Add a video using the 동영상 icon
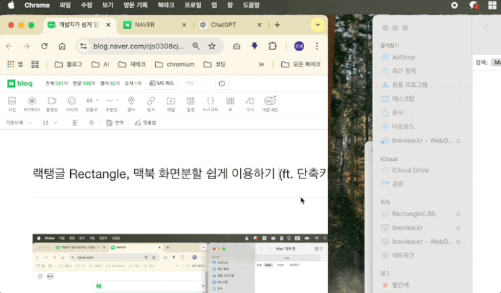Viewport: 501px width, 293px height. (x=52, y=104)
